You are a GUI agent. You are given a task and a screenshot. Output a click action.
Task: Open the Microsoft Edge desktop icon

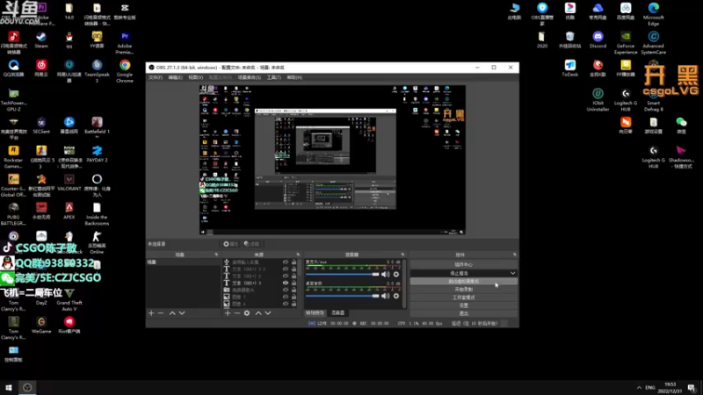pyautogui.click(x=653, y=14)
